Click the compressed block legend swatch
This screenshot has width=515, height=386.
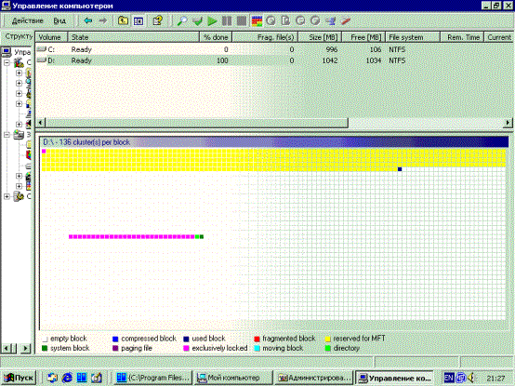coord(115,339)
